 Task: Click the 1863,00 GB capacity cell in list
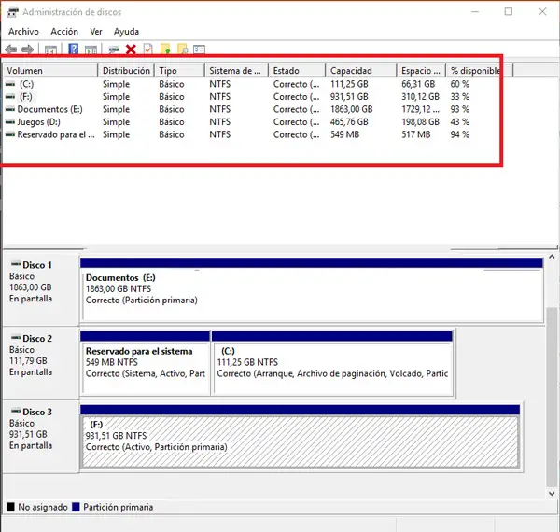[x=352, y=109]
